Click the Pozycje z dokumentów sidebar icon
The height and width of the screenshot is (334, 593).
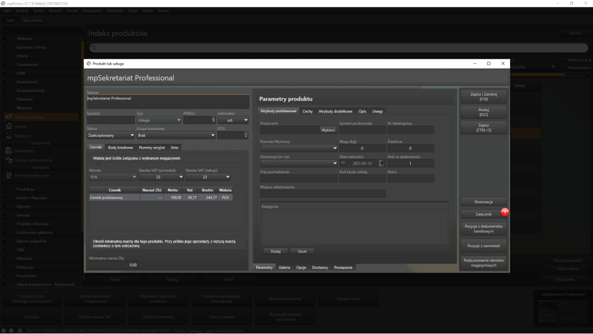[9, 160]
